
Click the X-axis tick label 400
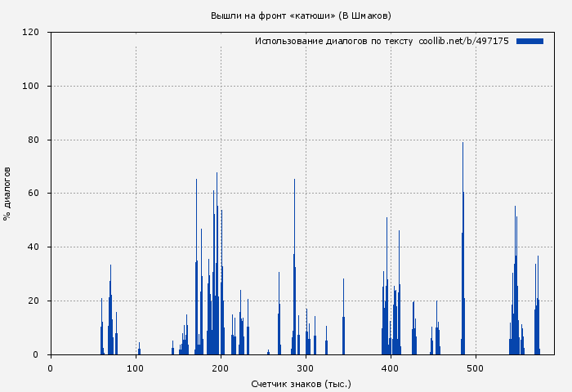(x=391, y=368)
